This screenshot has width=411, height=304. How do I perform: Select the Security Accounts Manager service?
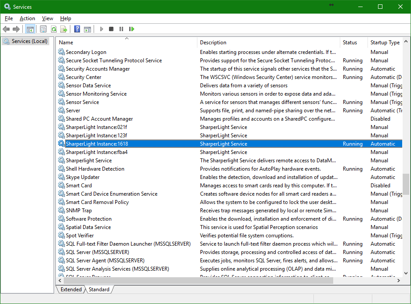pyautogui.click(x=229, y=69)
